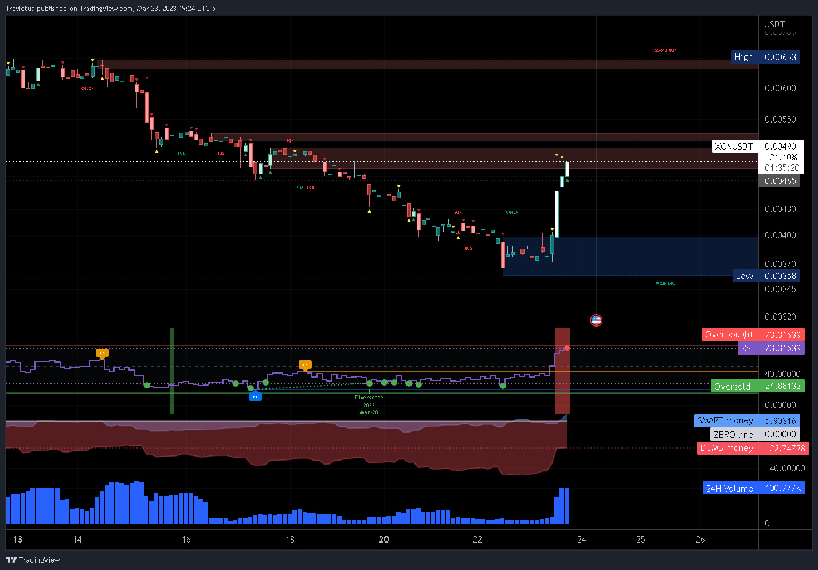Click the Low price label

pyautogui.click(x=744, y=276)
